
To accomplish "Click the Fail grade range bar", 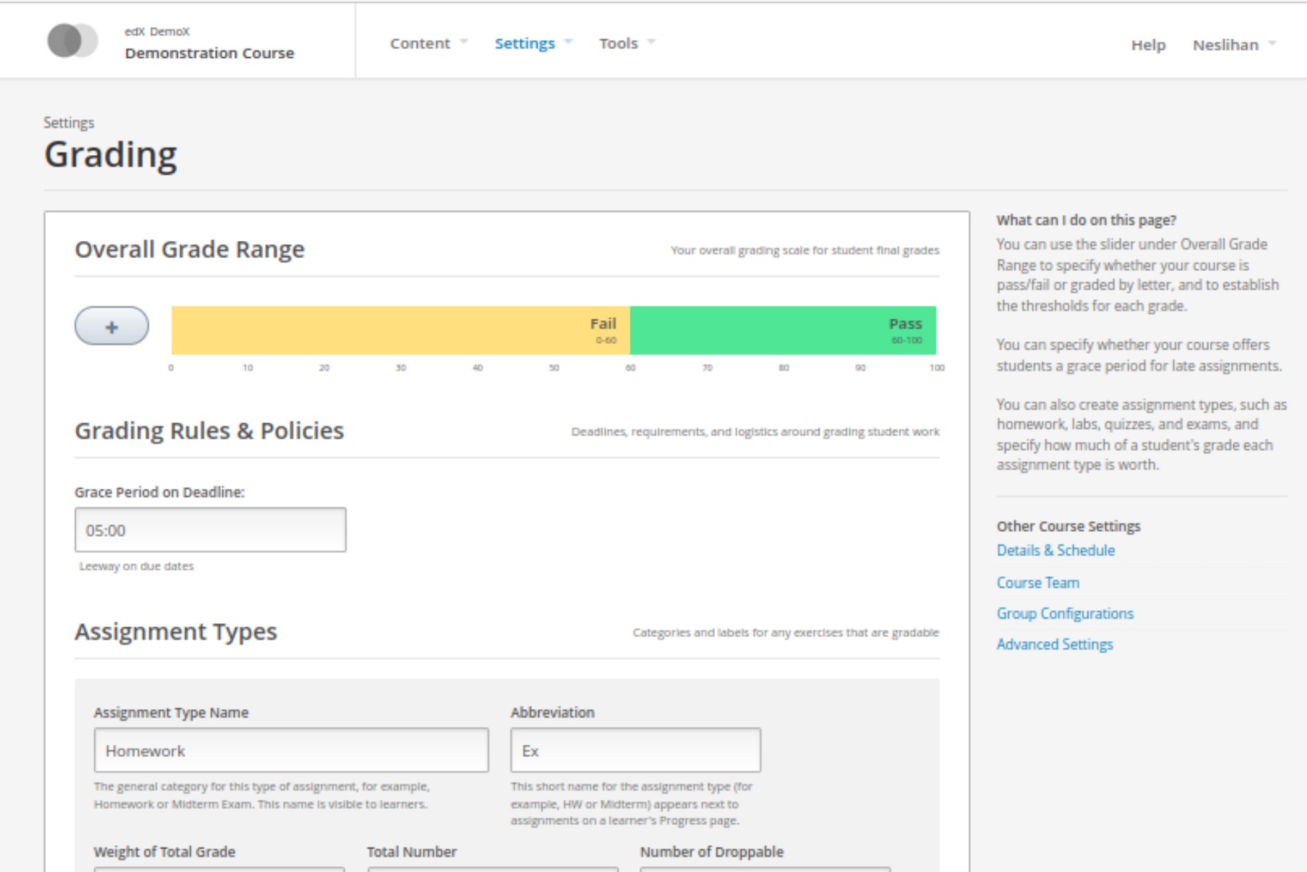I will click(400, 330).
